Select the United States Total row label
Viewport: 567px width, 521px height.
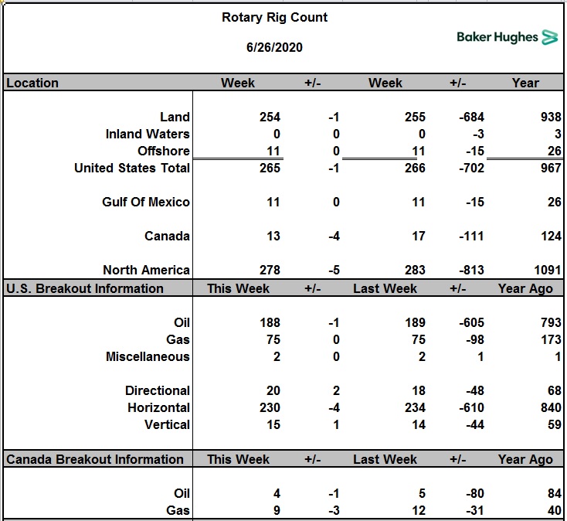pyautogui.click(x=131, y=168)
